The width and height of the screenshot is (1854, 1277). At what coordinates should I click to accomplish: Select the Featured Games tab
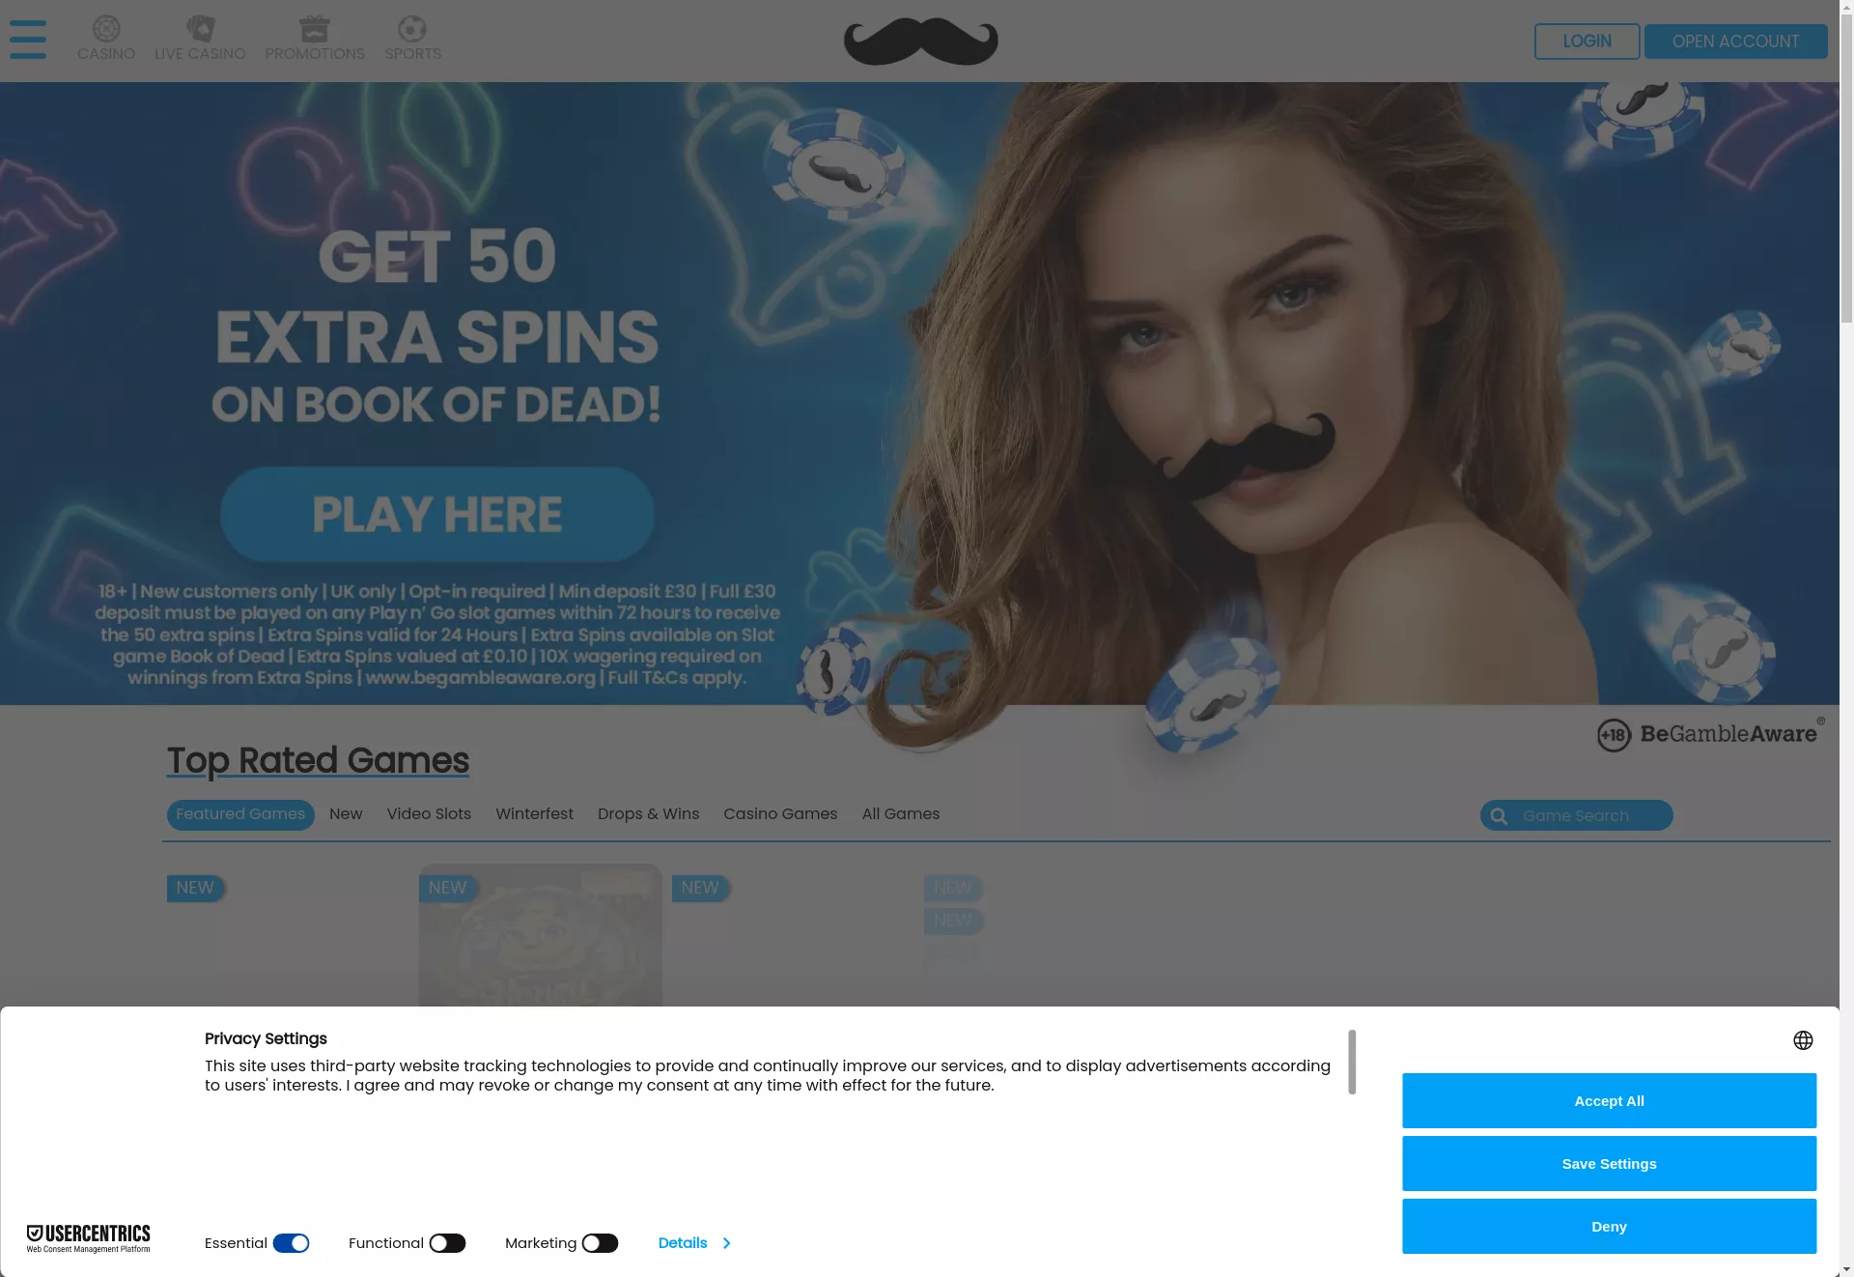[240, 814]
